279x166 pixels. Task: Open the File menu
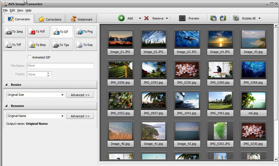(5, 10)
